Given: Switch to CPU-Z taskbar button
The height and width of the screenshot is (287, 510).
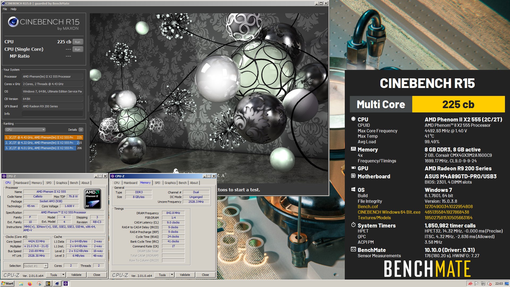Looking at the screenshot, I should click(66, 284).
